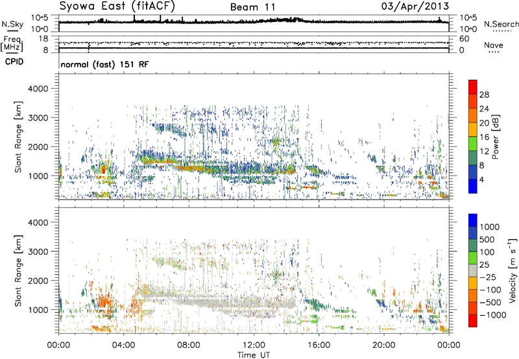Click the 'Nave' legend label
The width and height of the screenshot is (519, 359).
coord(493,45)
